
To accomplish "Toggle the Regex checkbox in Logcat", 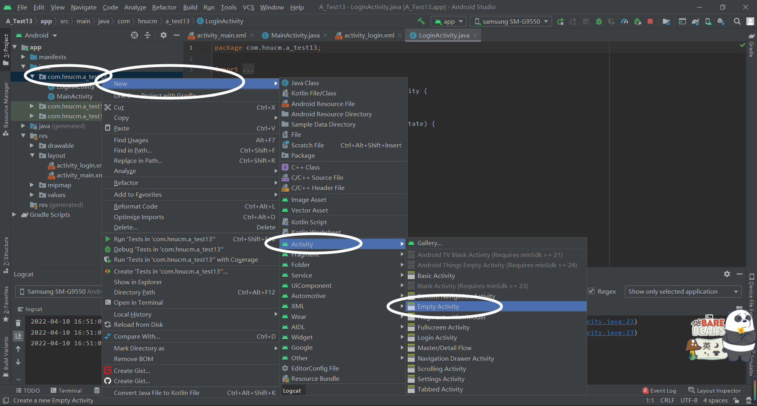I will (591, 291).
